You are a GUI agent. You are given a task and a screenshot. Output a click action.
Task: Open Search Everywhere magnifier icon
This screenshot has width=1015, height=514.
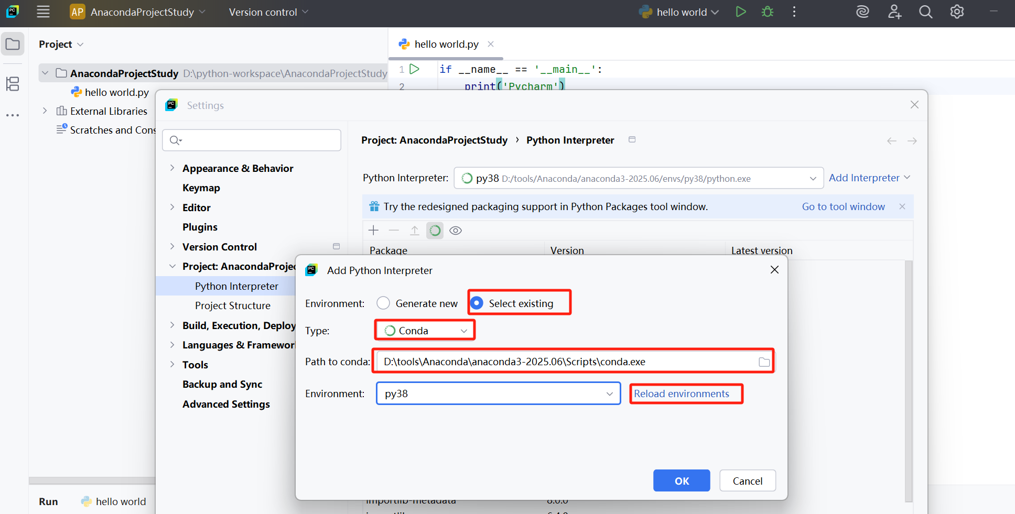point(926,12)
